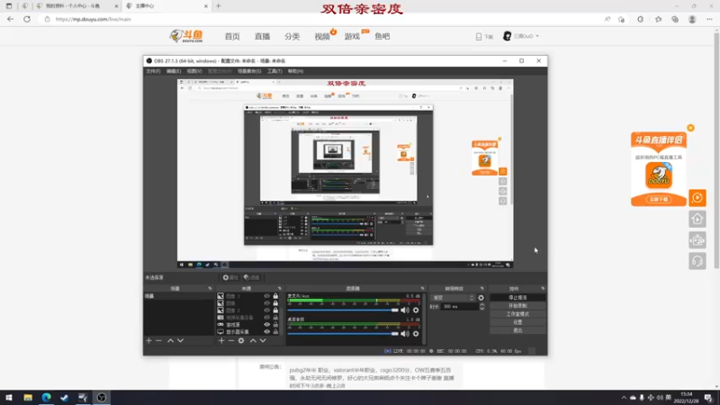Open the 场景集合(S) menu in OBS
This screenshot has width=720, height=405.
249,71
